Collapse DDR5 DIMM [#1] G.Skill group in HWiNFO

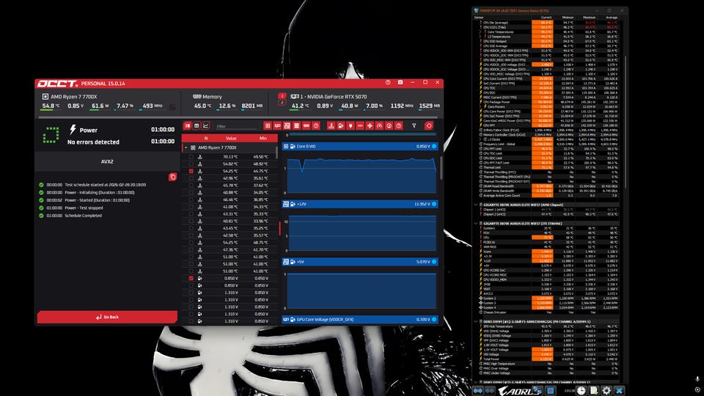click(475, 321)
